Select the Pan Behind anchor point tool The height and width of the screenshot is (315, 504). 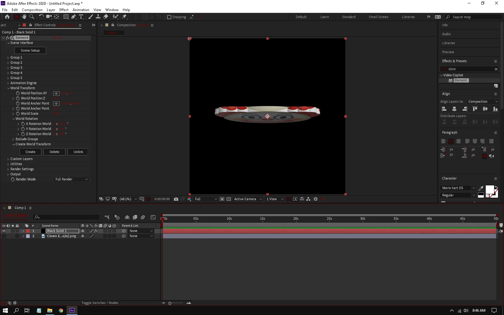coord(56,17)
